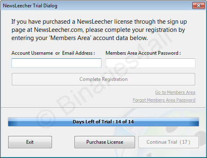Click Continue Trial countdown button

(x=169, y=142)
